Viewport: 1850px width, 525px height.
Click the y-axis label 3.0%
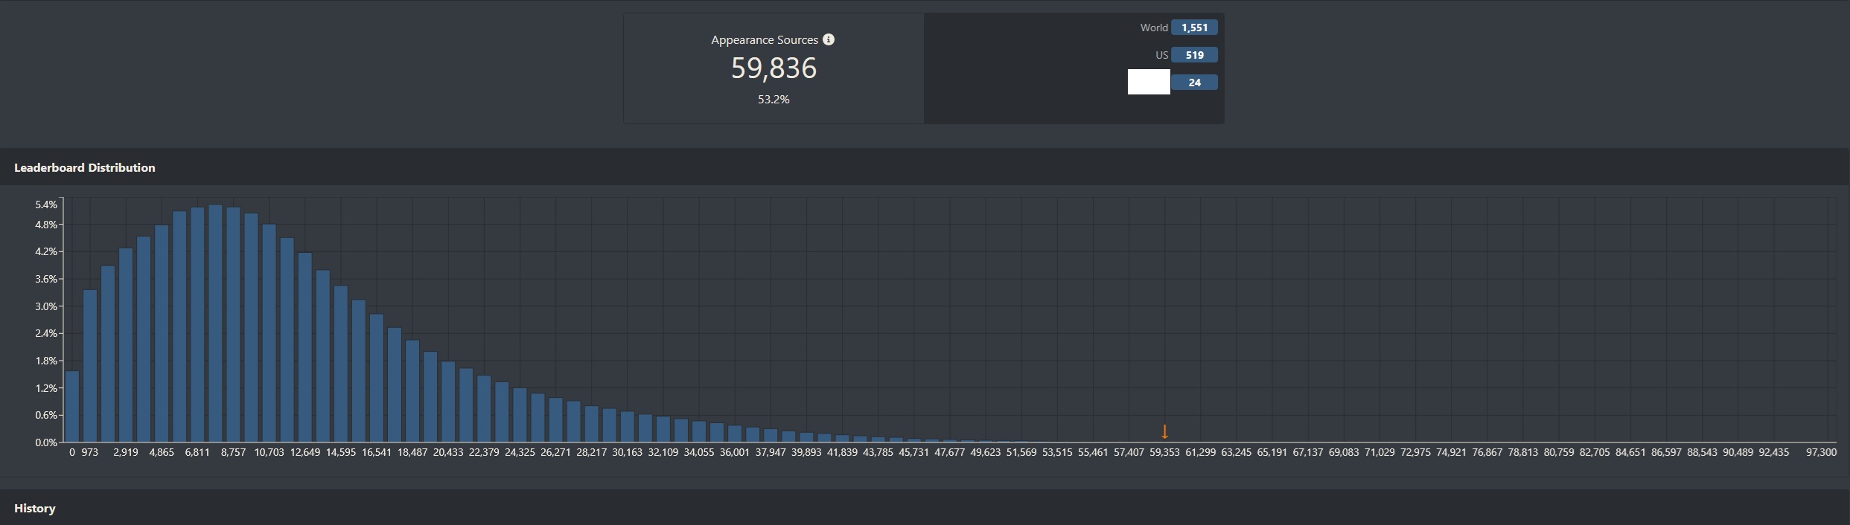46,306
